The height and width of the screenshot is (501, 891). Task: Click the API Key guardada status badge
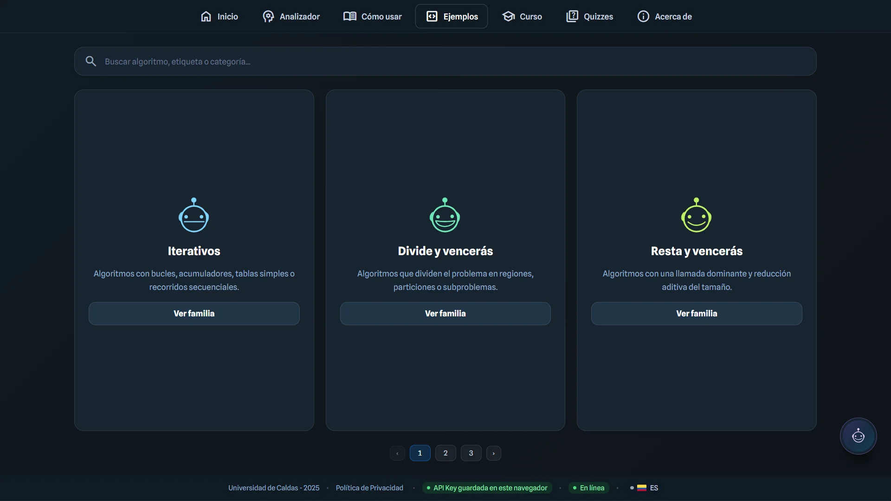487,488
